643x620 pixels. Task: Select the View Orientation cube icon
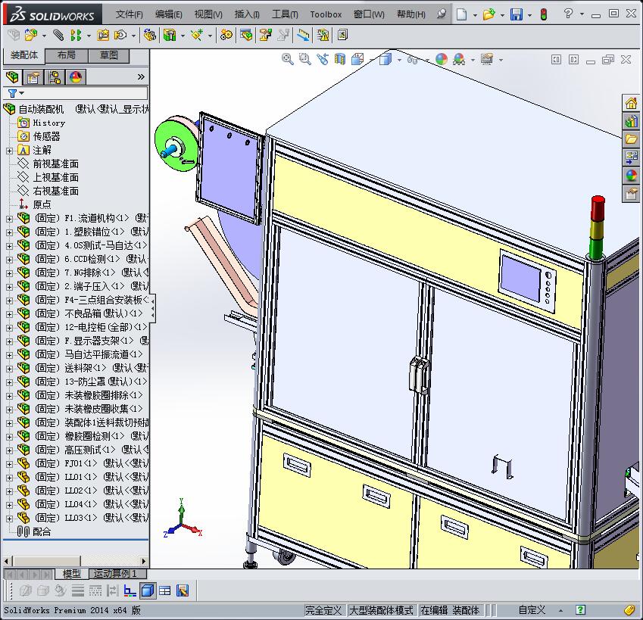click(x=356, y=59)
